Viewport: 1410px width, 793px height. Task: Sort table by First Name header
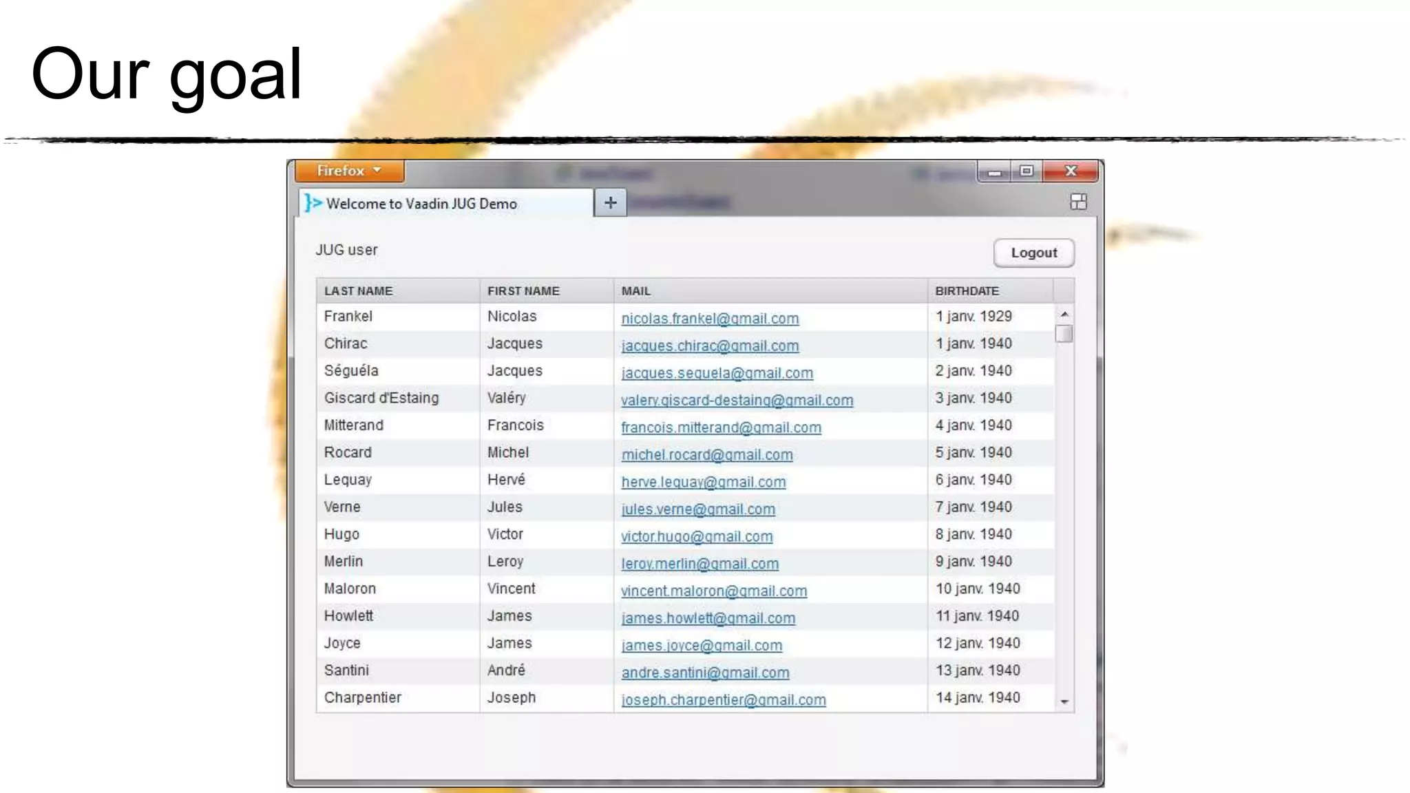[x=523, y=291]
